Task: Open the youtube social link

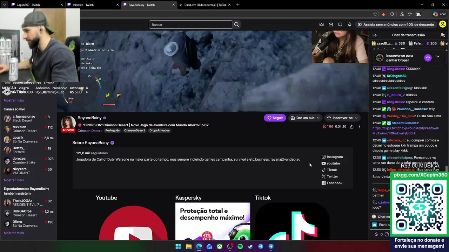Action: tap(331, 163)
